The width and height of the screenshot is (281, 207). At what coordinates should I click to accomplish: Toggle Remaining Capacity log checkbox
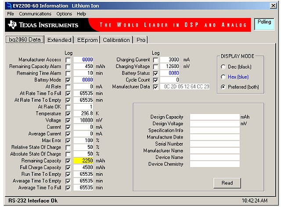68,161
